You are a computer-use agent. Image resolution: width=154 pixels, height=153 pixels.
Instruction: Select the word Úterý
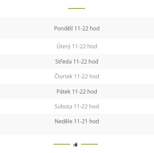tap(64, 46)
